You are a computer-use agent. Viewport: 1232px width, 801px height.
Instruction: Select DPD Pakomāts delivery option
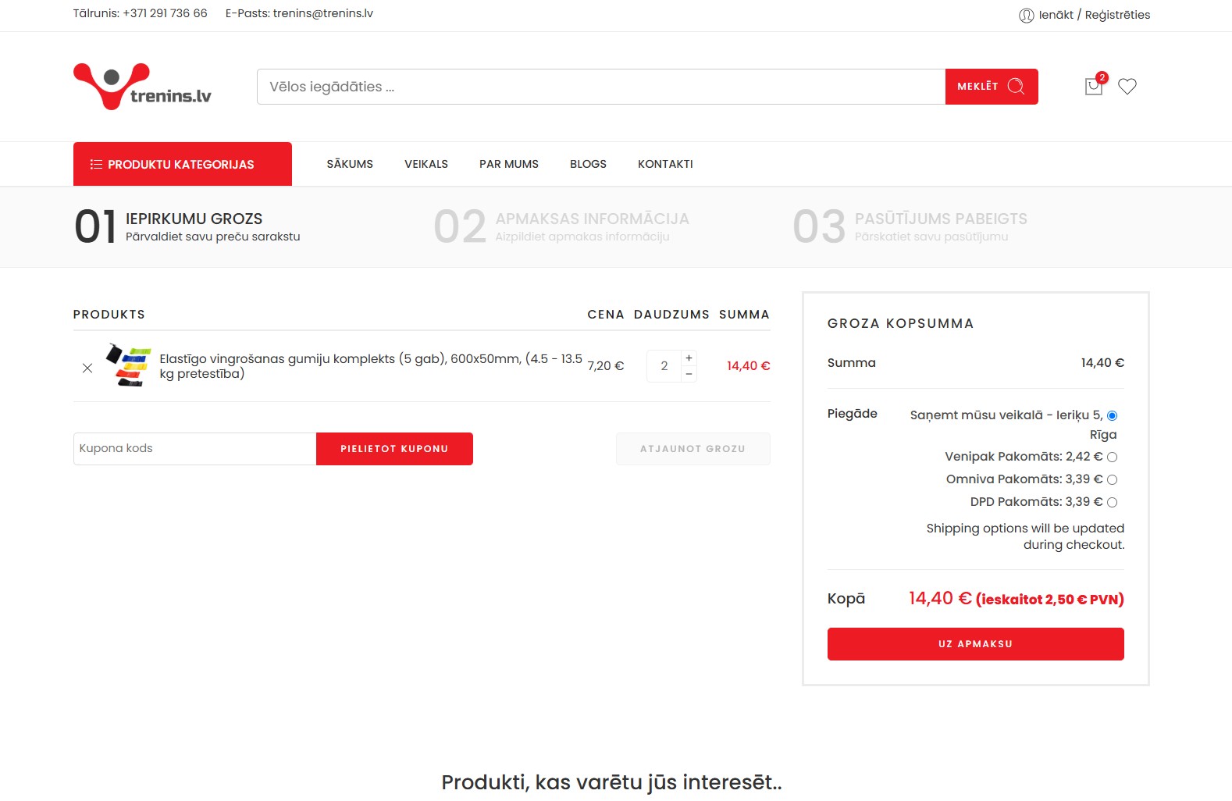[1112, 502]
